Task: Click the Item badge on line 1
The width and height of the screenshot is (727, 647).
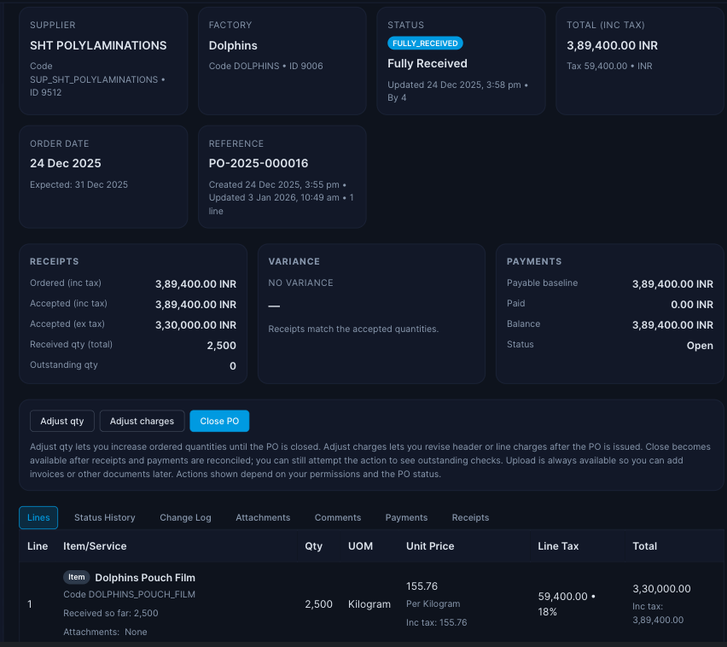Action: (76, 577)
